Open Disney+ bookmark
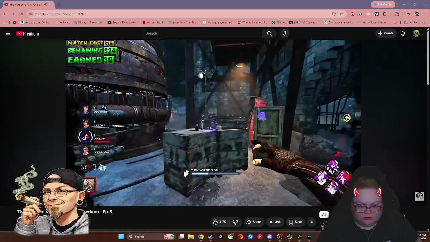 [88, 23]
